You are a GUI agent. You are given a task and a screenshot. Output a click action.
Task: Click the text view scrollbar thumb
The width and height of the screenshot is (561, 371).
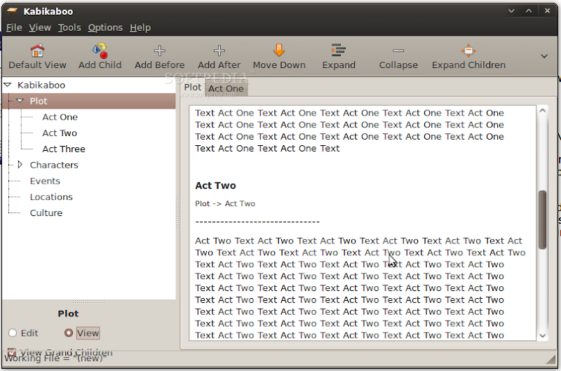[542, 220]
